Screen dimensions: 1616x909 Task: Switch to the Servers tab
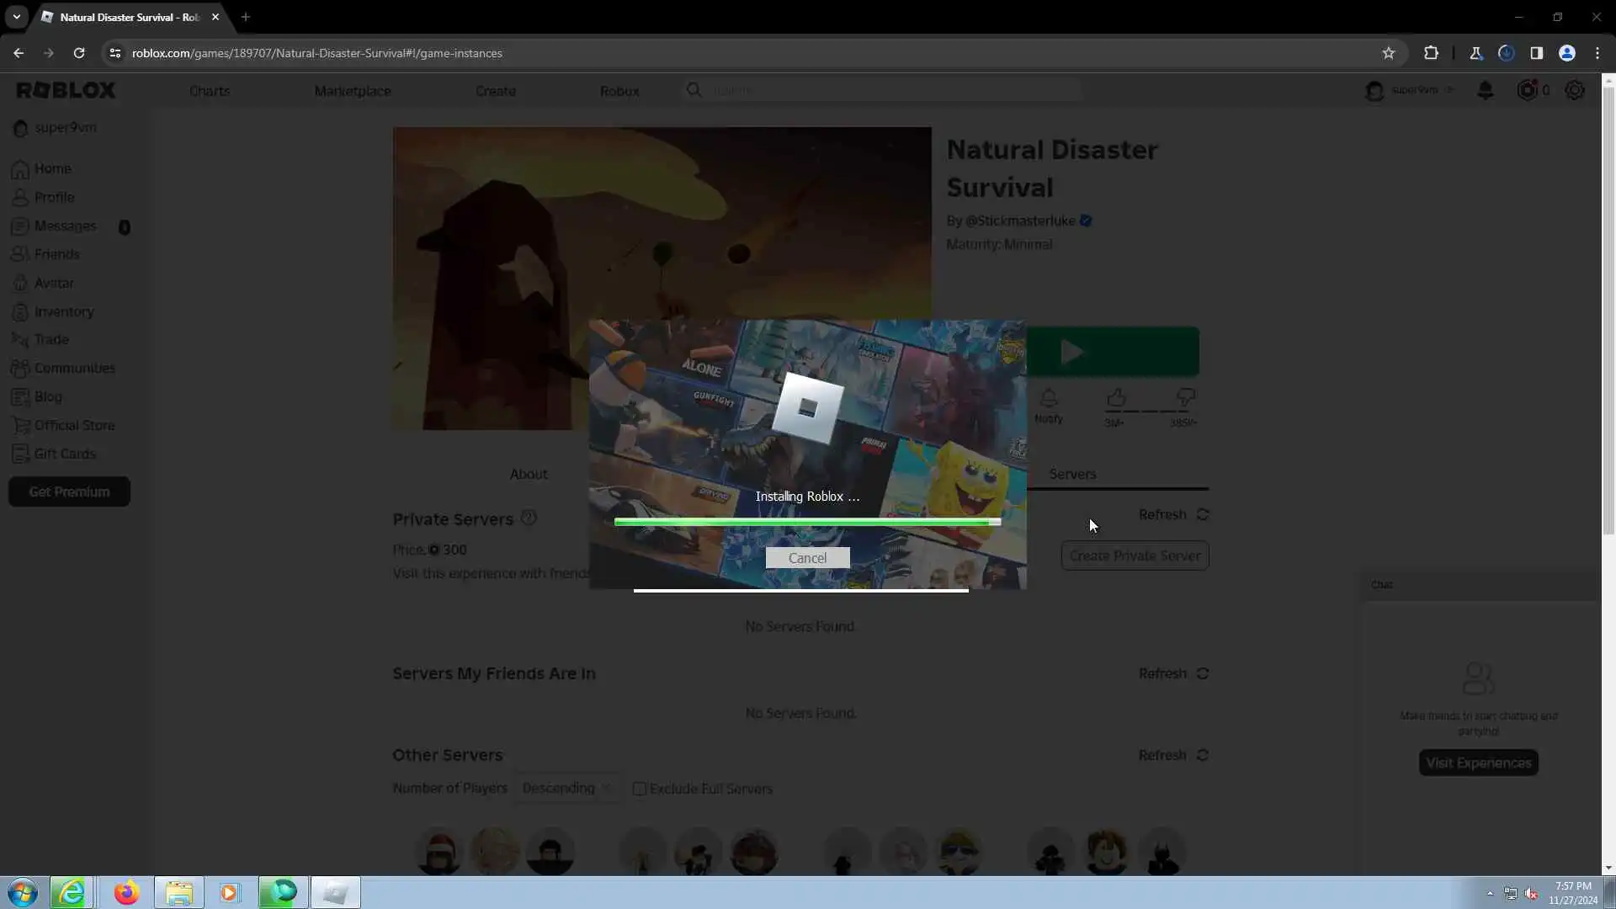1072,474
